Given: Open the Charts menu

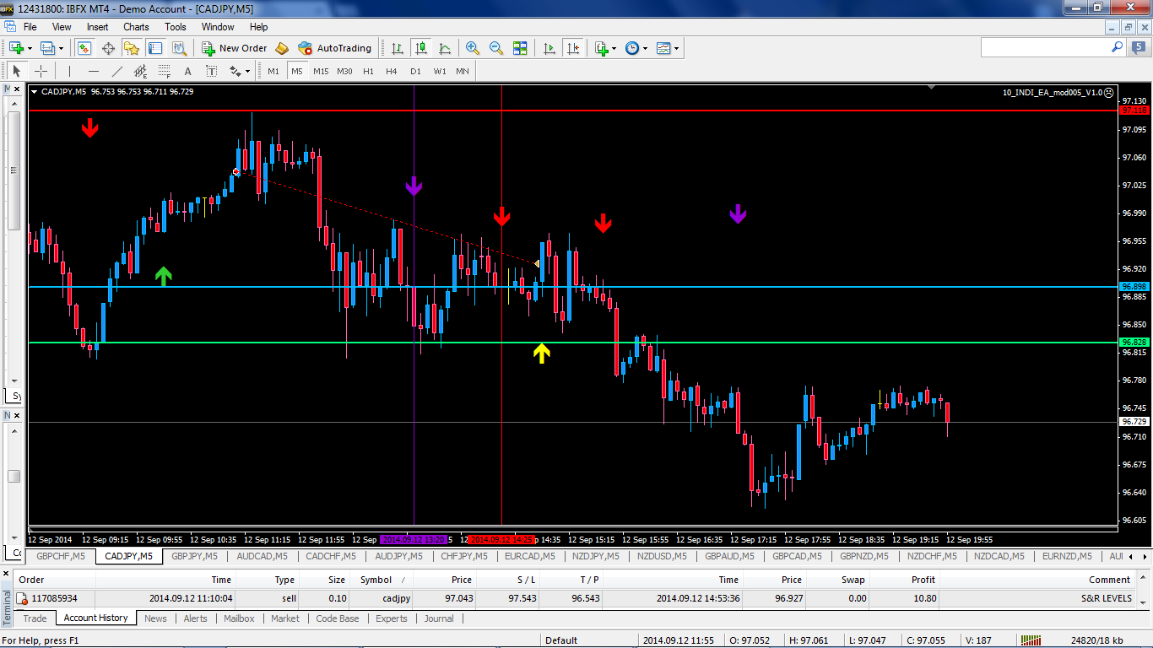Looking at the screenshot, I should [x=136, y=27].
